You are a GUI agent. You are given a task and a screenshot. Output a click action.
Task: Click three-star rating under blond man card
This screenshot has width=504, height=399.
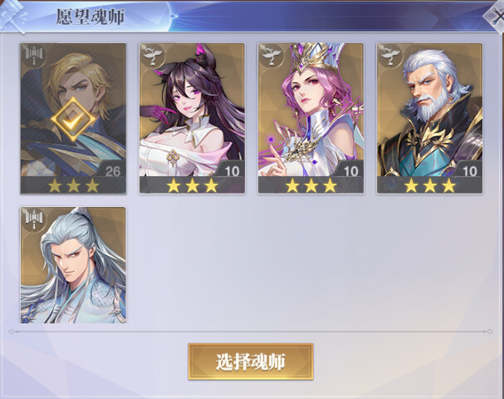click(73, 185)
